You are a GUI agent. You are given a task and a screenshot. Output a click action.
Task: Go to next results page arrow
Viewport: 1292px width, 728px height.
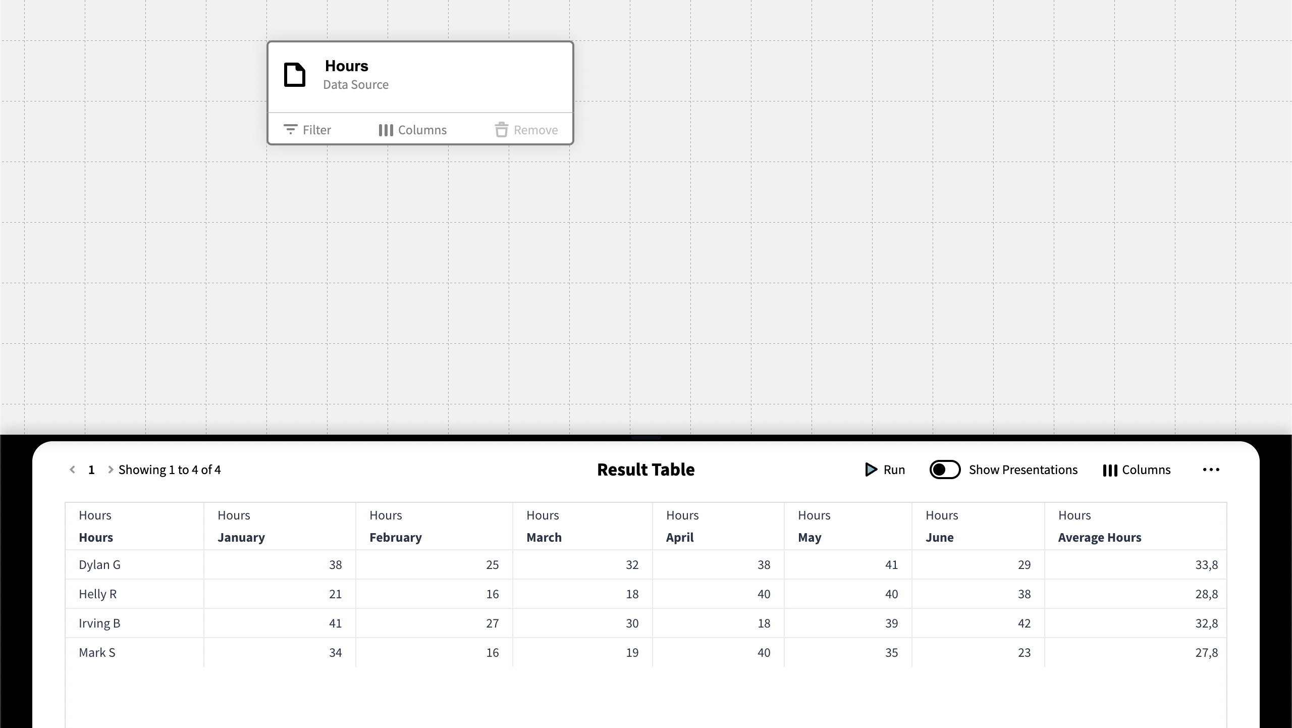(110, 470)
